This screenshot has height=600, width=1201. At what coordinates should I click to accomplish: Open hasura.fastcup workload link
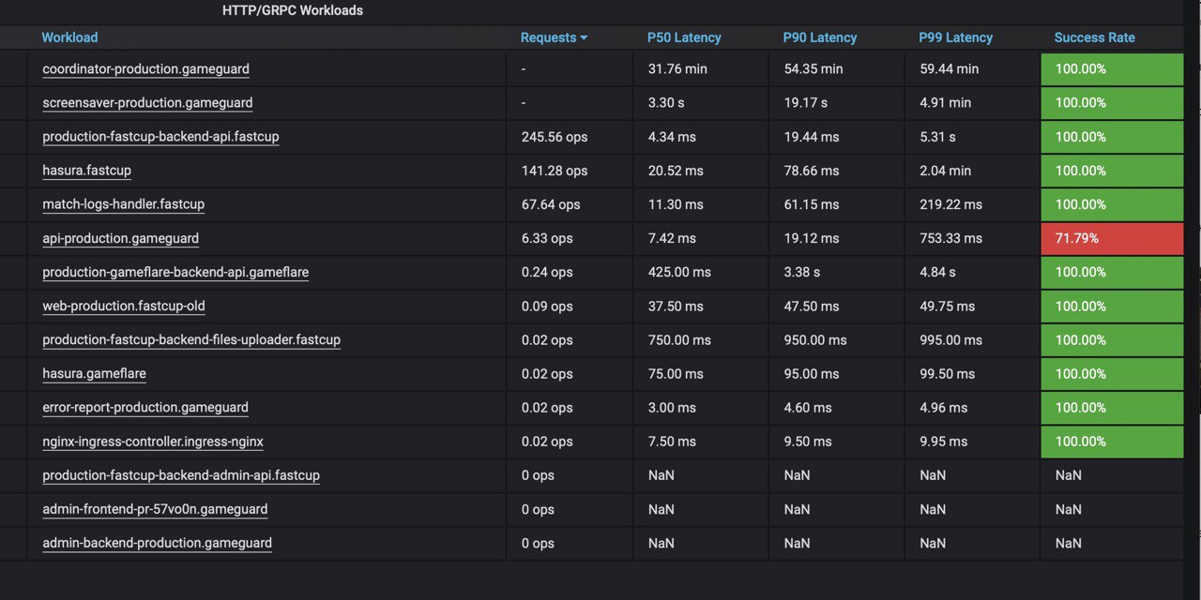pos(86,171)
